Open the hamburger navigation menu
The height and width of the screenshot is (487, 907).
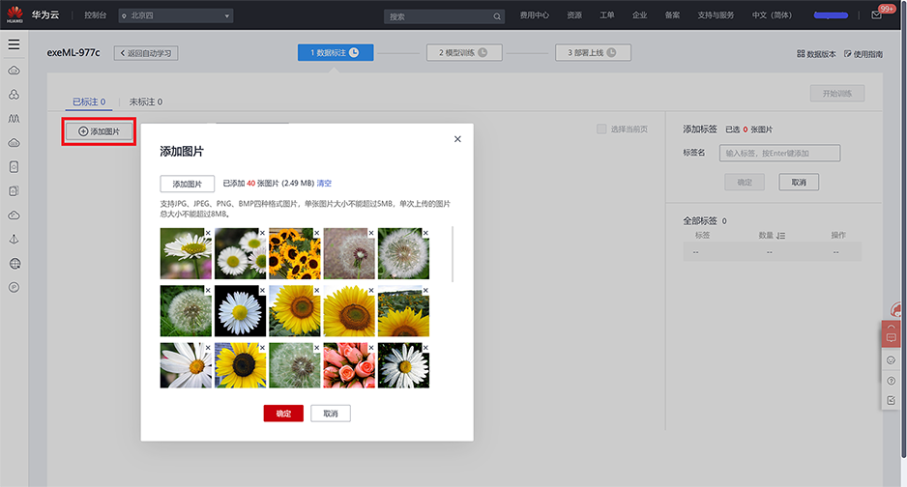click(14, 44)
